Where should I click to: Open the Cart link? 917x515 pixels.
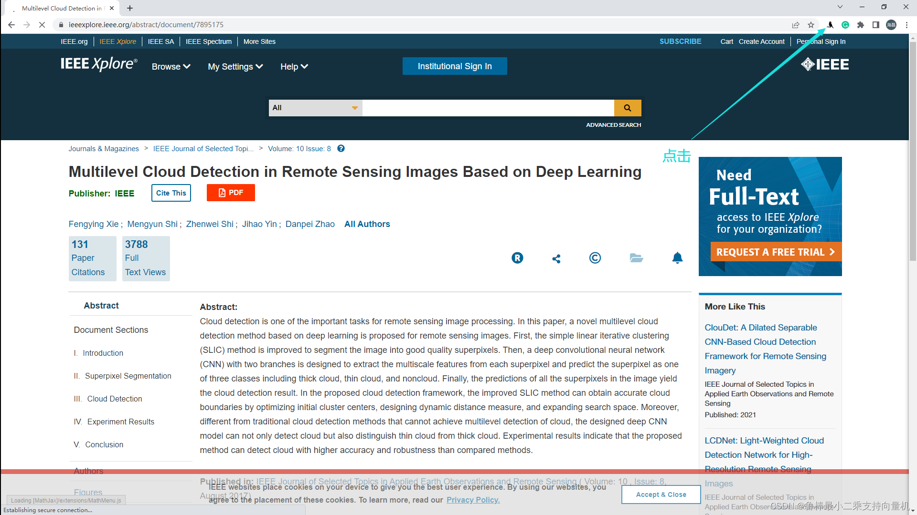click(726, 41)
